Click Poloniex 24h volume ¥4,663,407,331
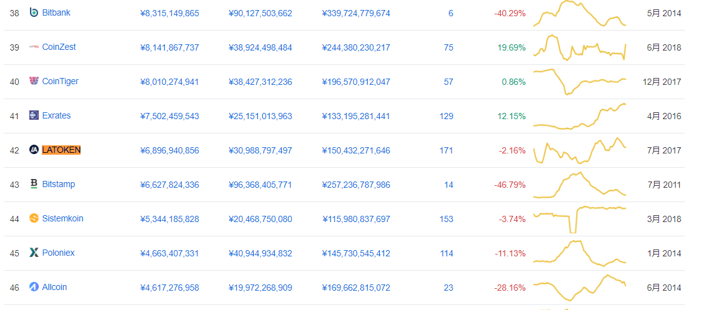Viewport: 704px width, 310px height. click(170, 253)
